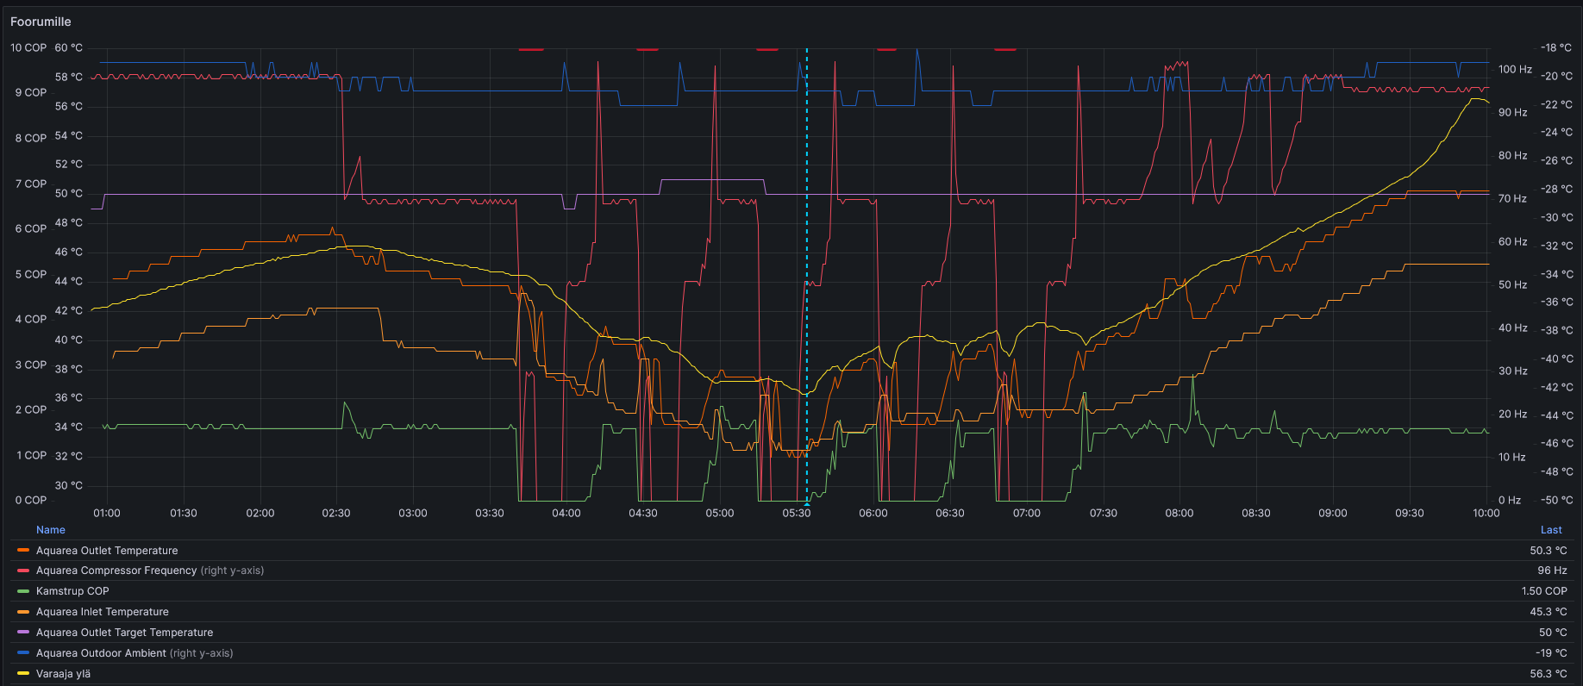Toggle Aquarea Inlet Temperature series label

click(x=103, y=612)
